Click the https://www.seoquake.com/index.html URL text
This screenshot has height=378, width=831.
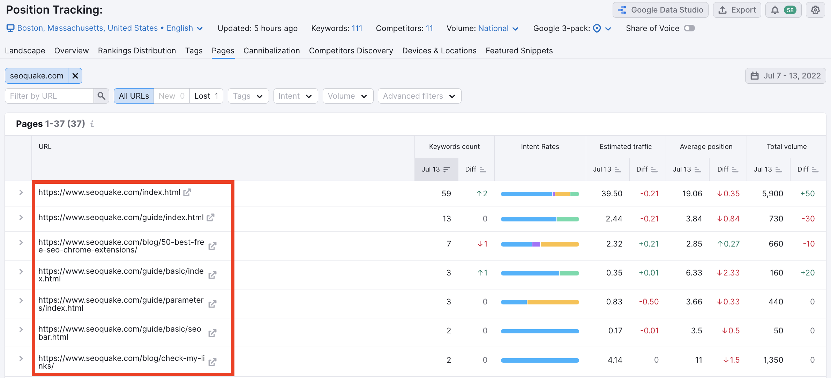pos(109,192)
